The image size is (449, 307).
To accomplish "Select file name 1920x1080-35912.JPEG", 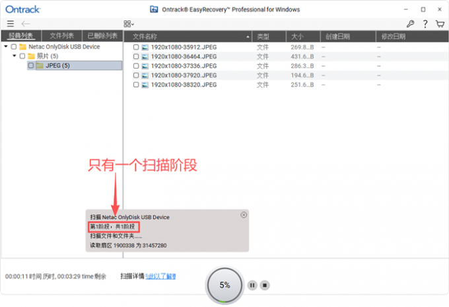I will (x=184, y=47).
